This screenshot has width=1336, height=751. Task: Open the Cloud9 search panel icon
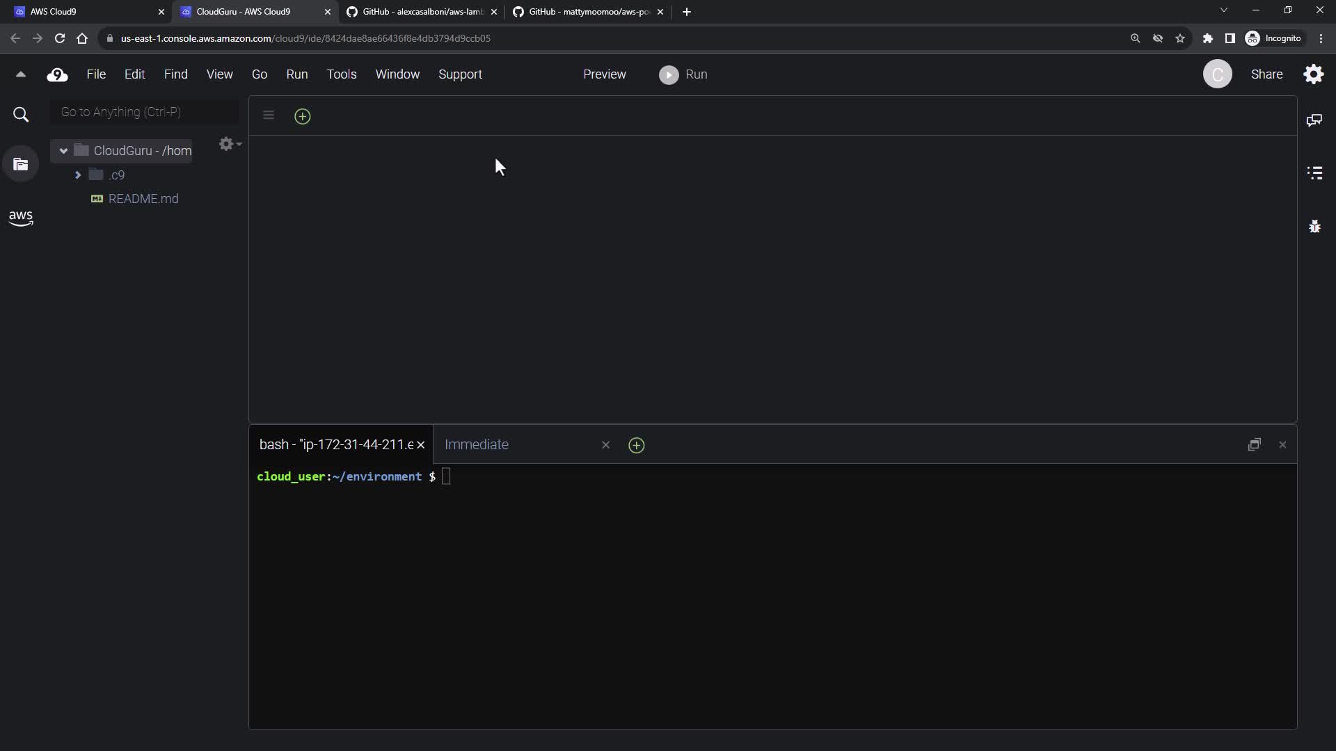pos(21,115)
